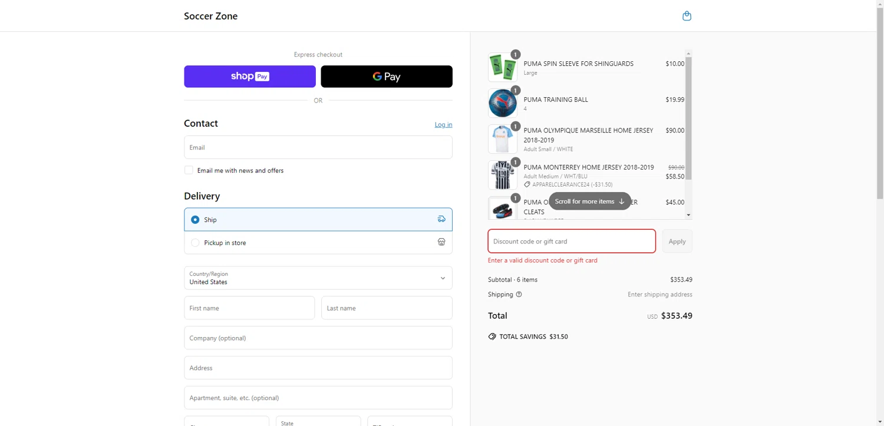Click the APPARELCLEARANCE24 discount tag icon
Screen dimensions: 884x426
point(527,184)
